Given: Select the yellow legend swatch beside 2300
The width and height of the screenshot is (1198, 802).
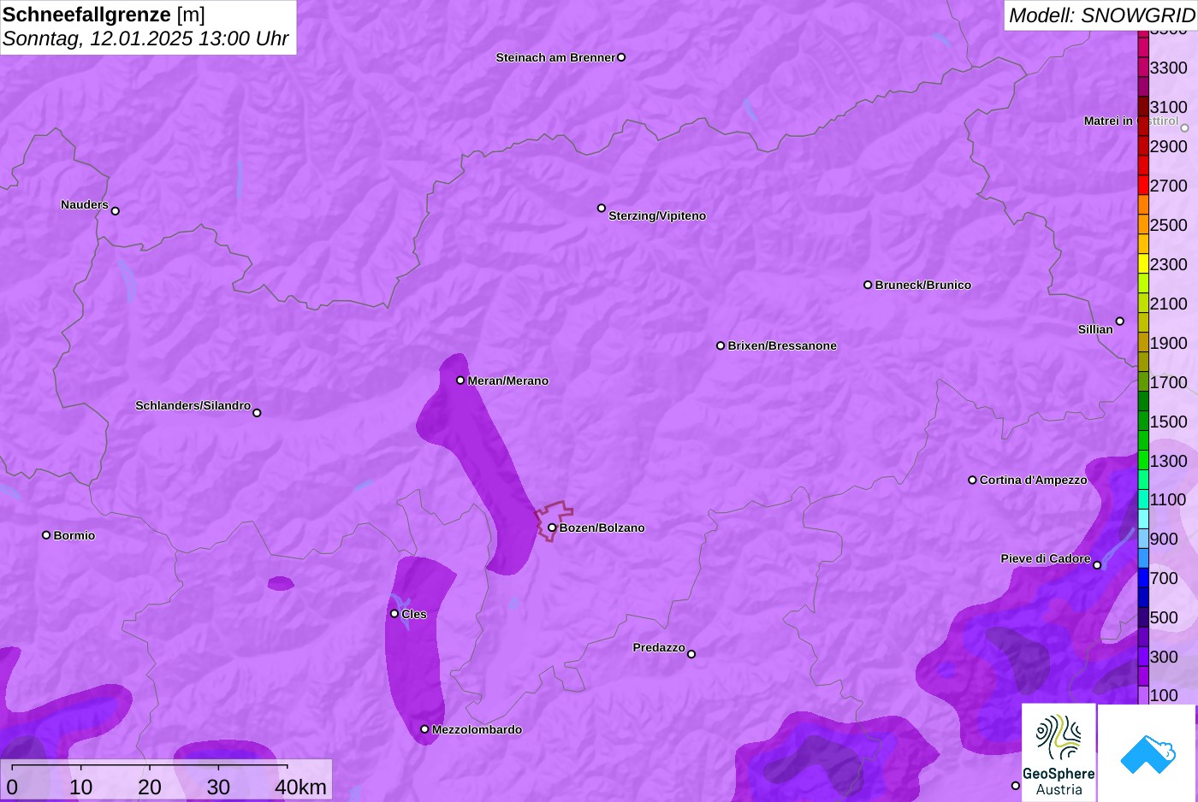Looking at the screenshot, I should coord(1143,264).
